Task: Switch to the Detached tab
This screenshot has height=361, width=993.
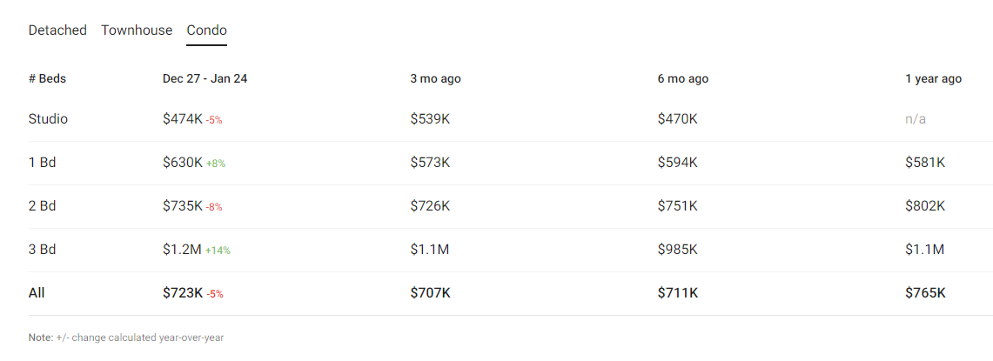Action: point(57,30)
